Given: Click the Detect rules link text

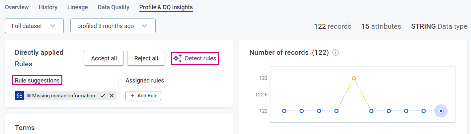Looking at the screenshot, I should click(x=200, y=58).
